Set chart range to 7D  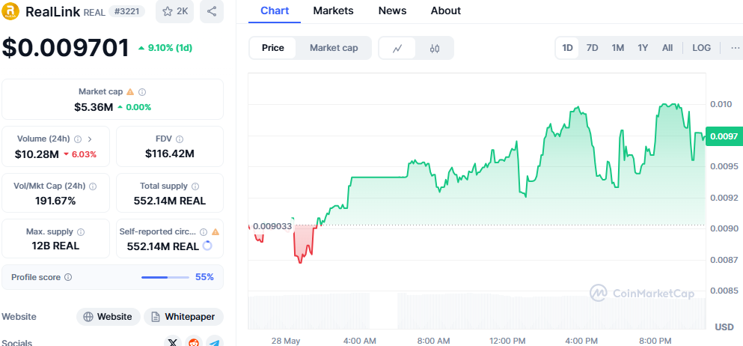[x=593, y=48]
